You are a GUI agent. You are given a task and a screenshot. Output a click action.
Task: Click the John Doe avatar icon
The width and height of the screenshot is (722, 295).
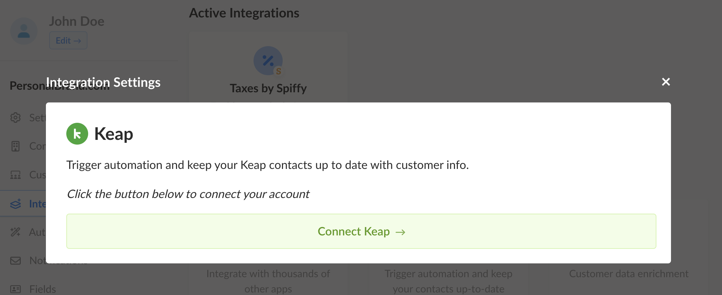point(24,31)
